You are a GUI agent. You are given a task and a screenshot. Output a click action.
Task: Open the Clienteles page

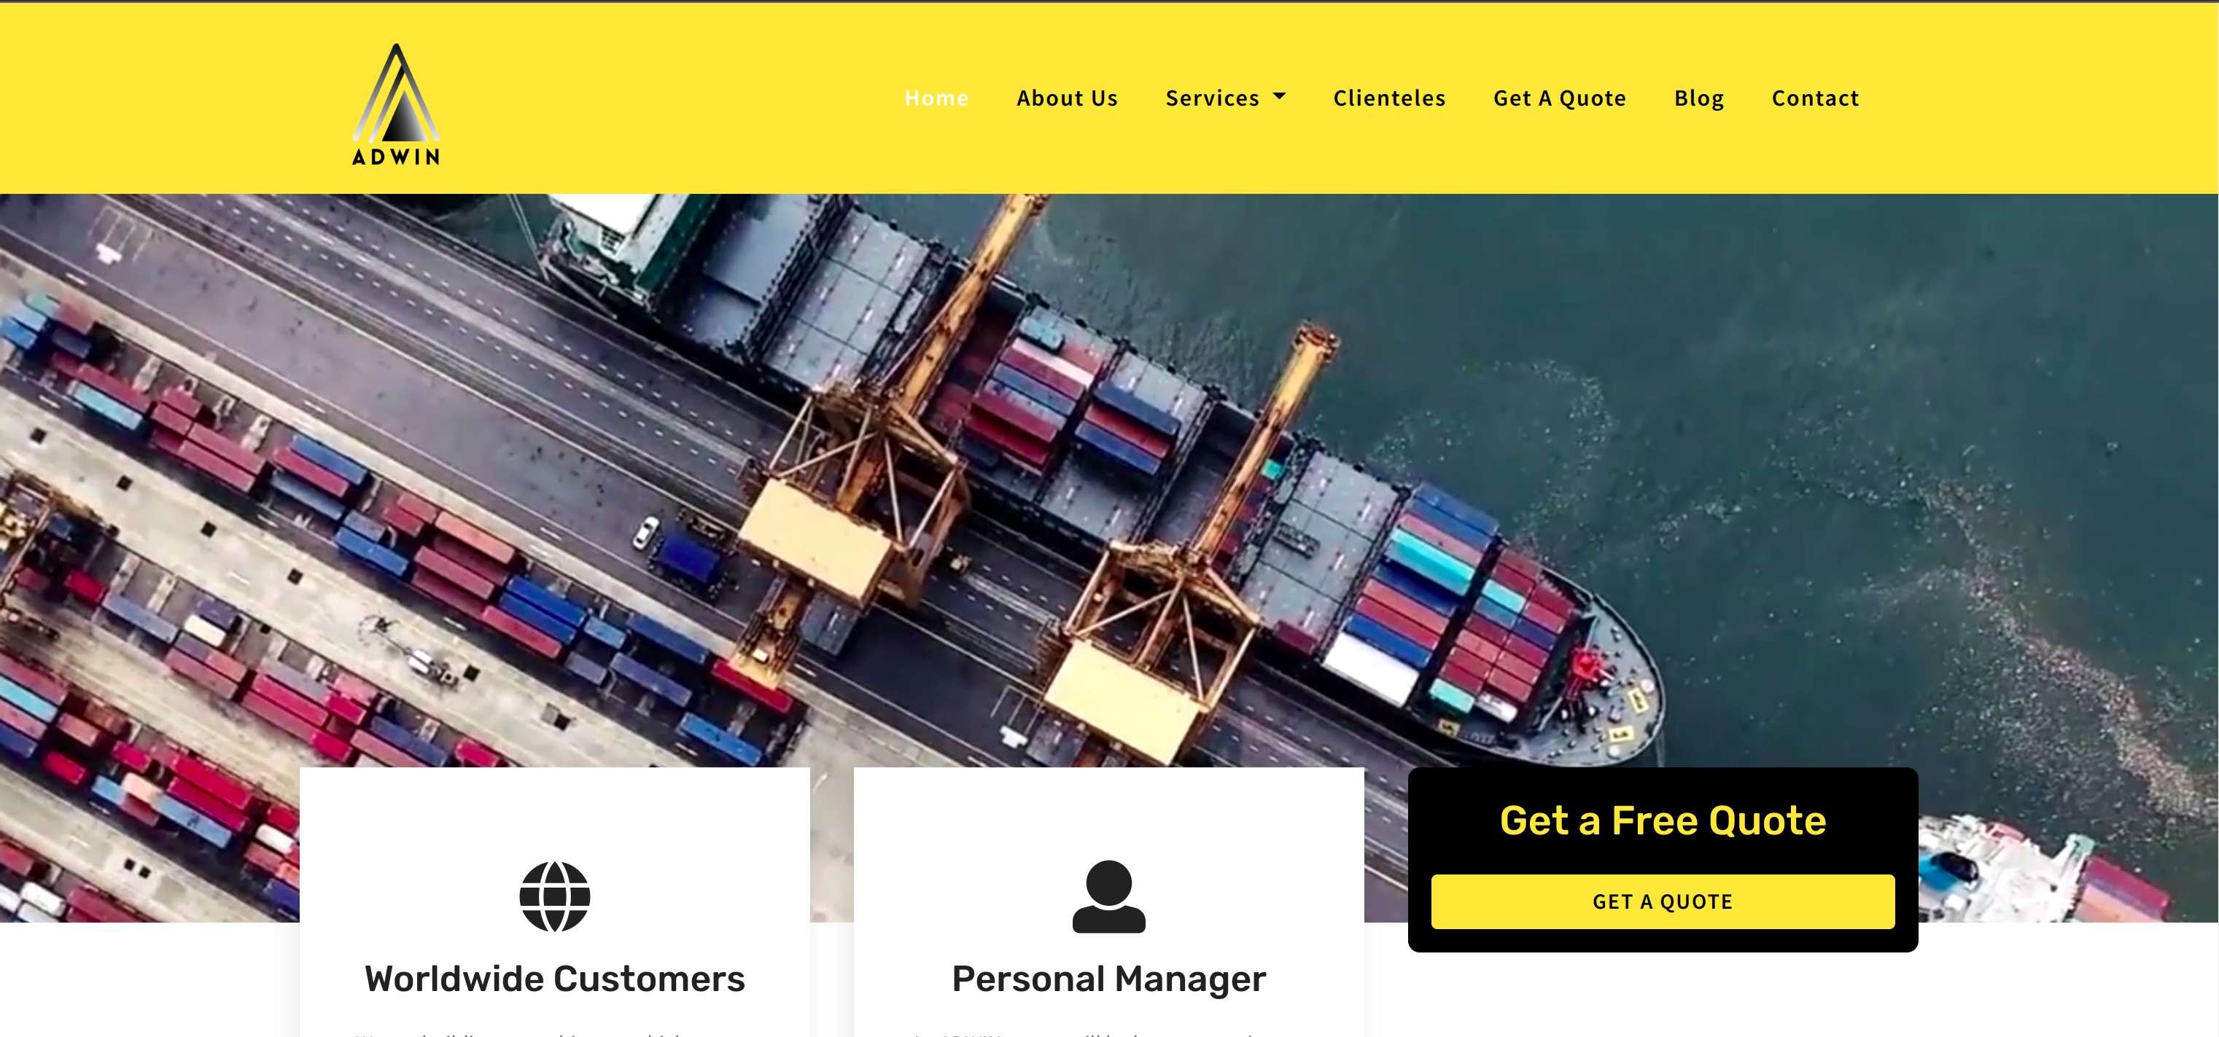pyautogui.click(x=1389, y=98)
